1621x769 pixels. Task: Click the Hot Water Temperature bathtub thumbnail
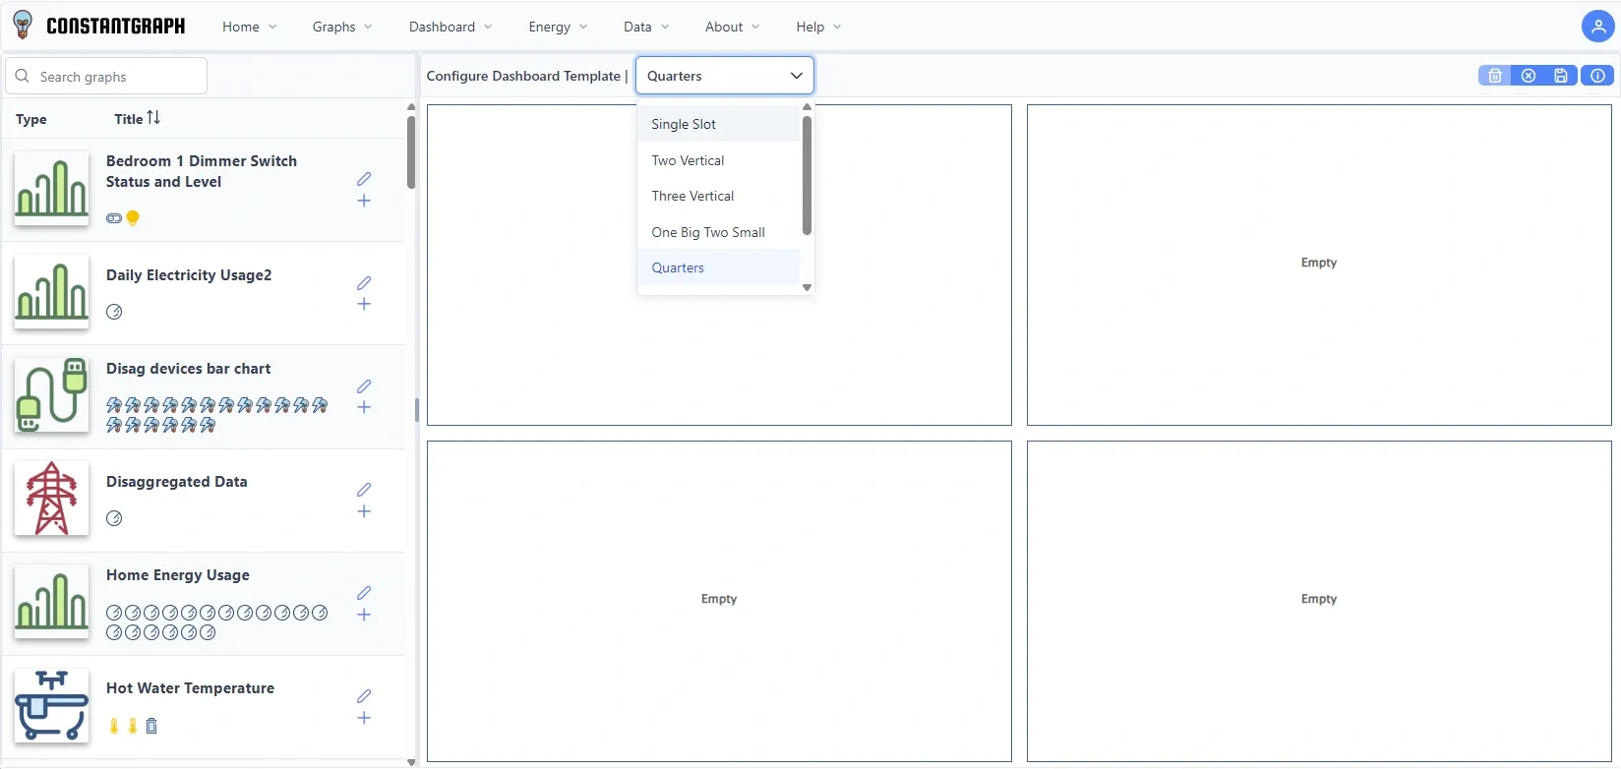52,705
